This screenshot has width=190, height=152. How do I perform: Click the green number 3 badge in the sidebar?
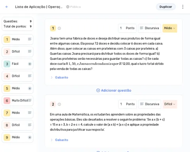pos(7,64)
